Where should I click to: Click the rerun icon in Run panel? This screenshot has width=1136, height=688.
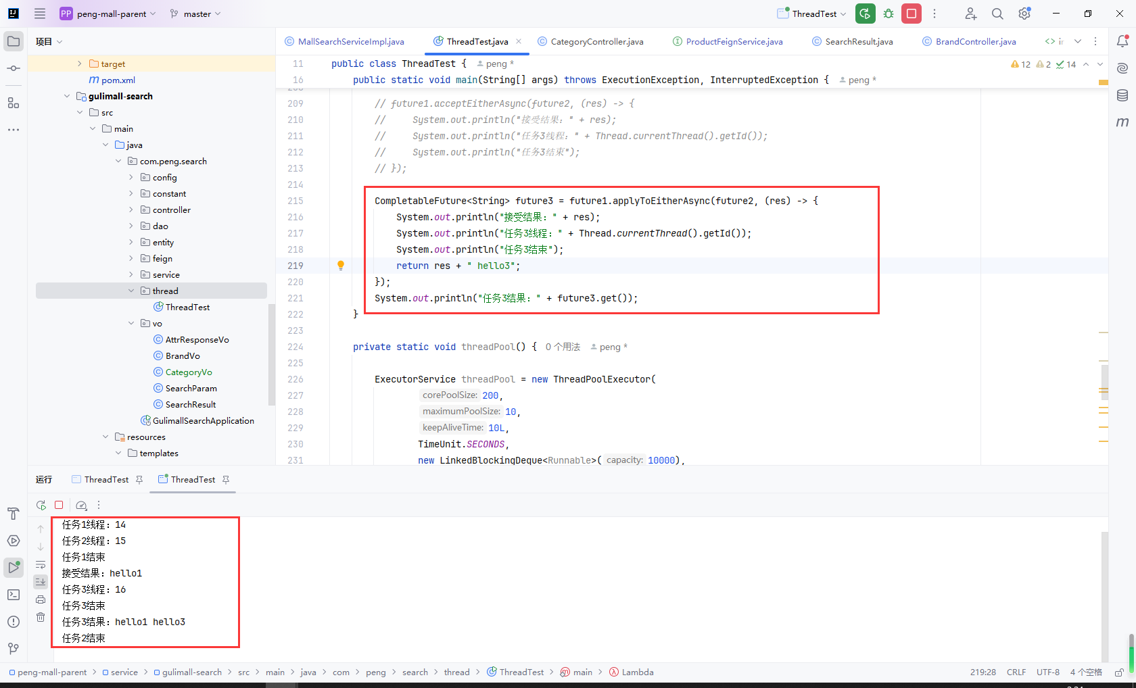(x=41, y=505)
